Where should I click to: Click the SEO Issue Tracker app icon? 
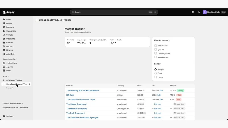(4, 80)
